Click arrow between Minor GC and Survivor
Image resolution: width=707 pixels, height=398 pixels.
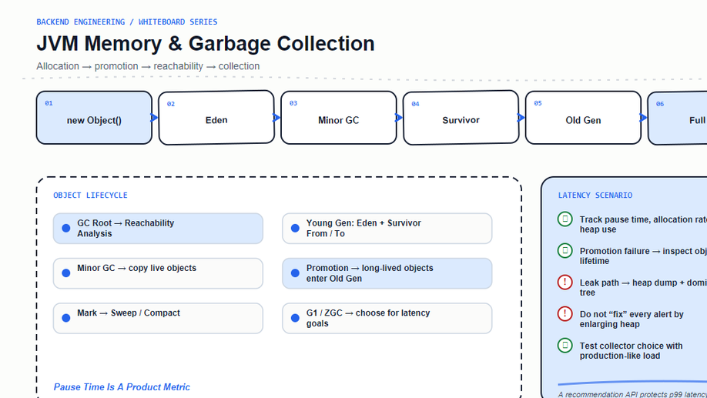point(399,118)
